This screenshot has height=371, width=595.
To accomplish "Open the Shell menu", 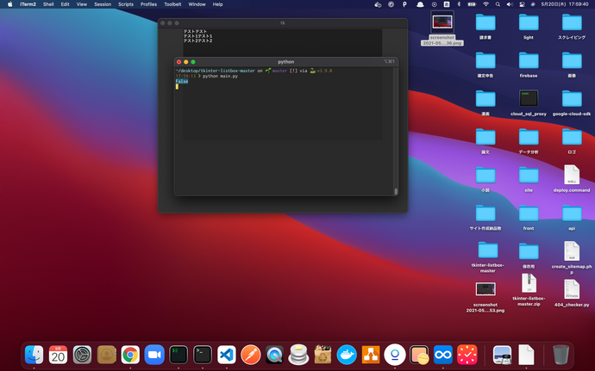I will [48, 4].
